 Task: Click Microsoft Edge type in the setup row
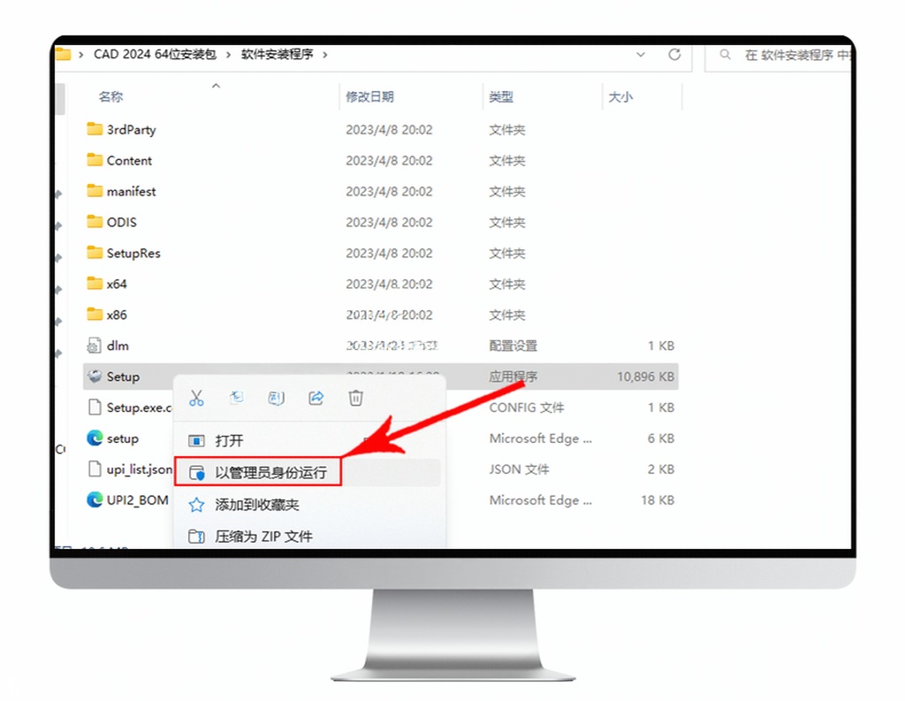(541, 438)
